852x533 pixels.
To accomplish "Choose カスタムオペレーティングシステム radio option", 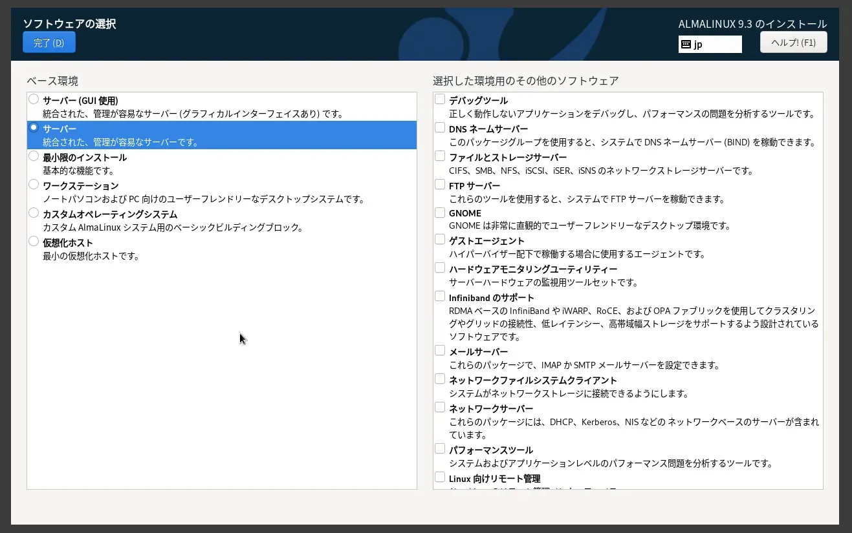I will (x=34, y=213).
